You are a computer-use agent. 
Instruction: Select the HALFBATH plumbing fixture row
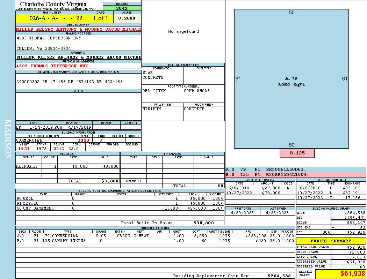point(67,167)
